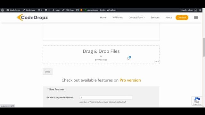Click the scrollbar up arrow
The image size is (205, 115).
[x=204, y=9]
